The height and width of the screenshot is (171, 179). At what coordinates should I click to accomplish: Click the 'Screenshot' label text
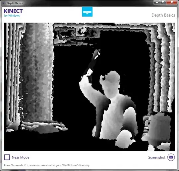coord(157,157)
